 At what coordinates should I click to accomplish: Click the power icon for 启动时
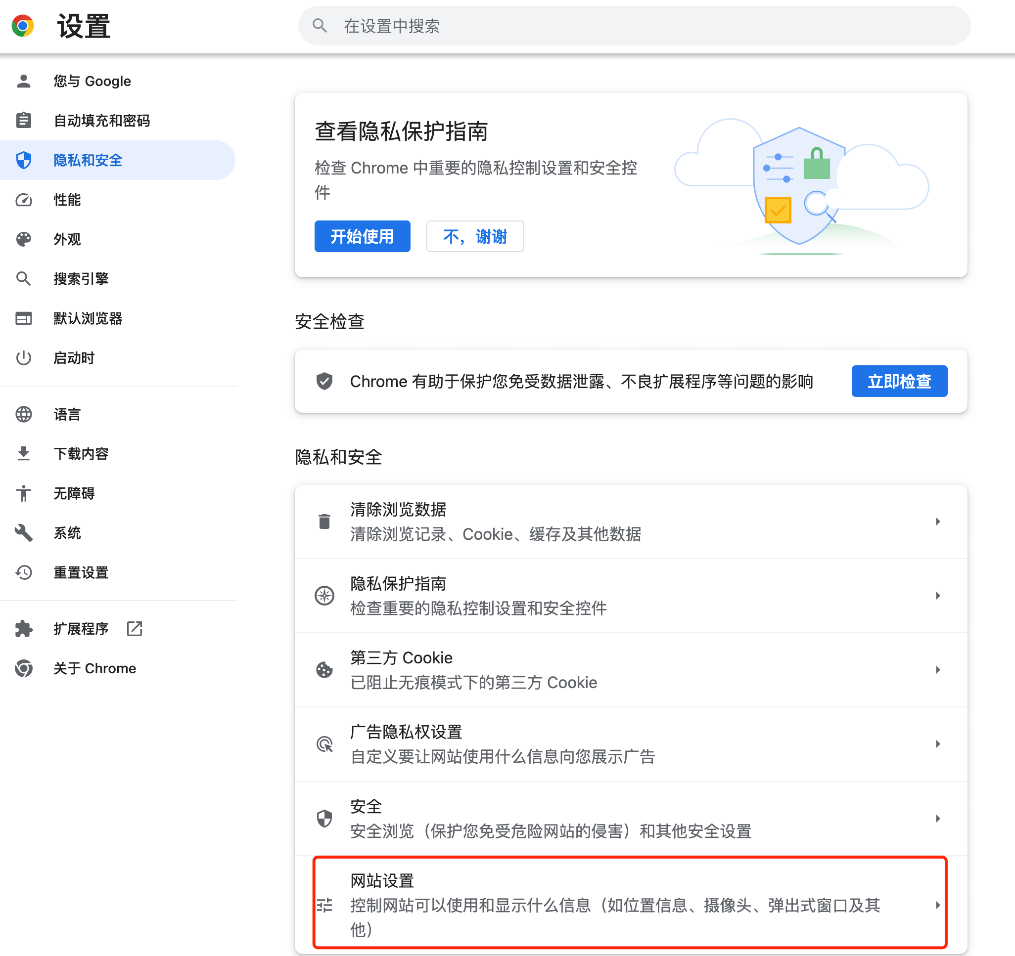[x=23, y=358]
